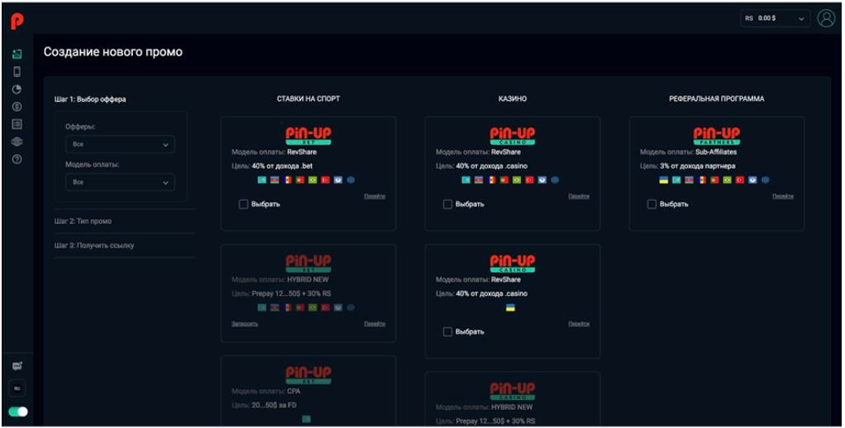
Task: Check Выбрать in Sub-Affiliates partners card
Action: pyautogui.click(x=652, y=204)
